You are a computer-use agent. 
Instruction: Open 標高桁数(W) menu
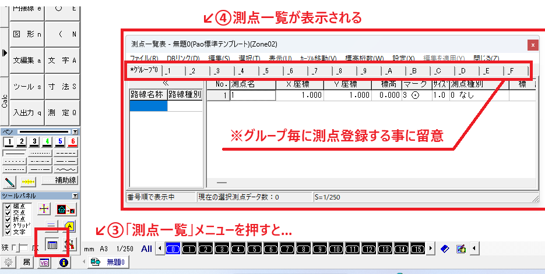click(364, 58)
